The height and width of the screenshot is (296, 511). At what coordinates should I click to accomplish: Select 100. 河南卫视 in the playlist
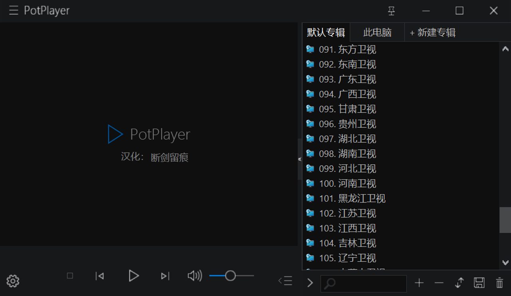(400, 183)
